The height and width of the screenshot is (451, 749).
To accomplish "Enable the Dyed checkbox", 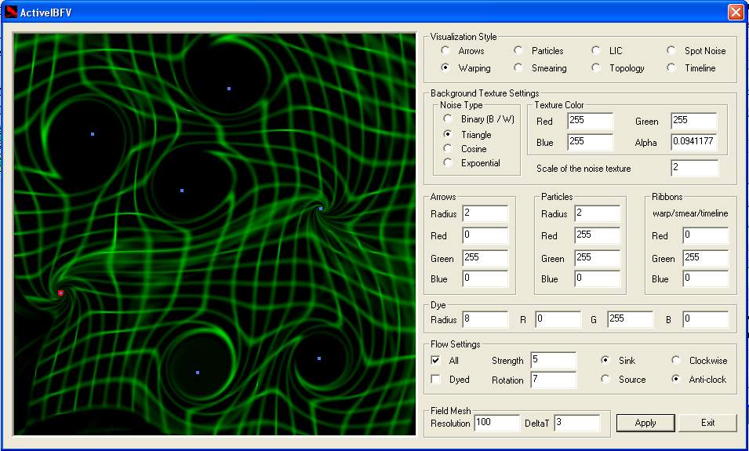I will pyautogui.click(x=436, y=380).
